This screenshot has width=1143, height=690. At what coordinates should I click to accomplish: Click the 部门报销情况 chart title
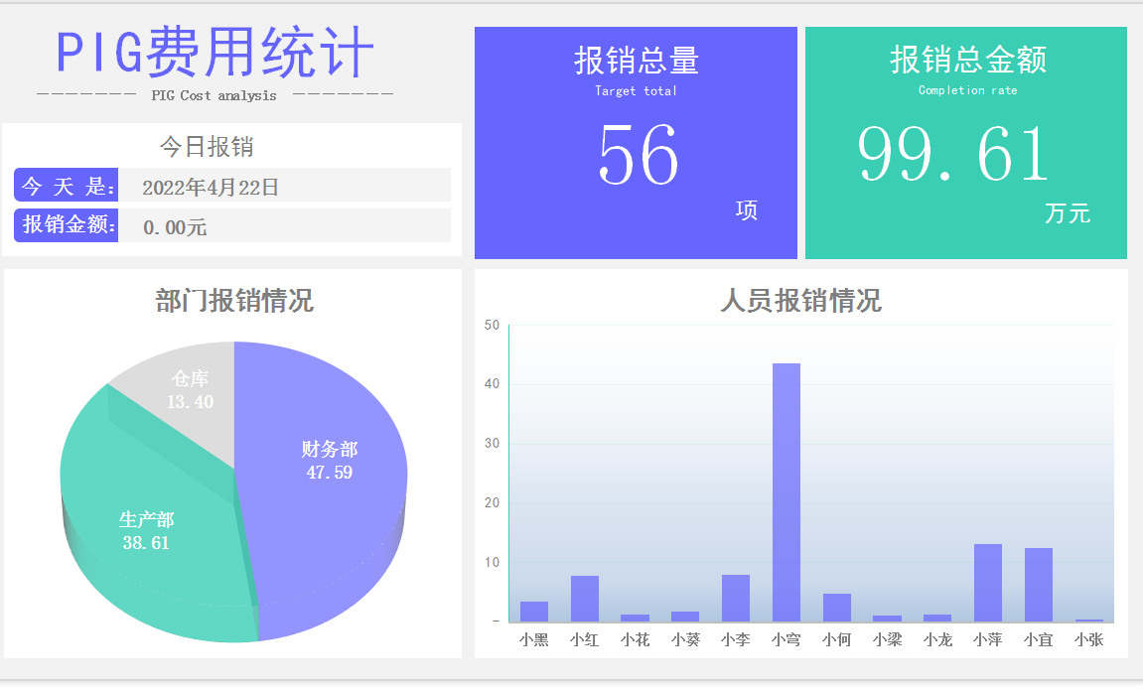235,303
